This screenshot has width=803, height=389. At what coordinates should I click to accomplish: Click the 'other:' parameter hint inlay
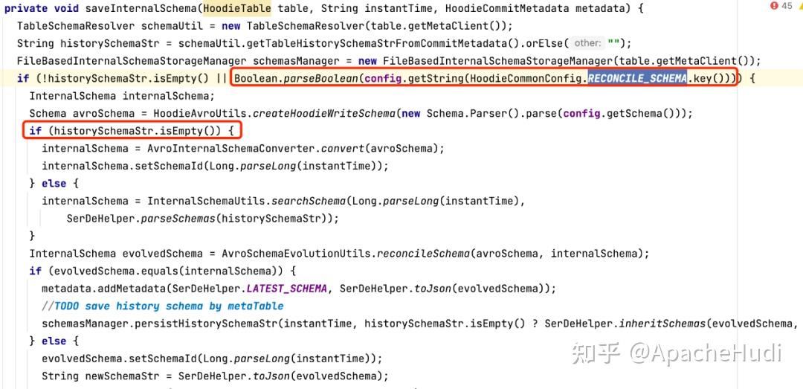pyautogui.click(x=587, y=43)
